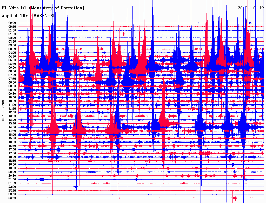The width and height of the screenshot is (266, 203).
Task: Select the 13:30 time row label
Action: click(12, 124)
